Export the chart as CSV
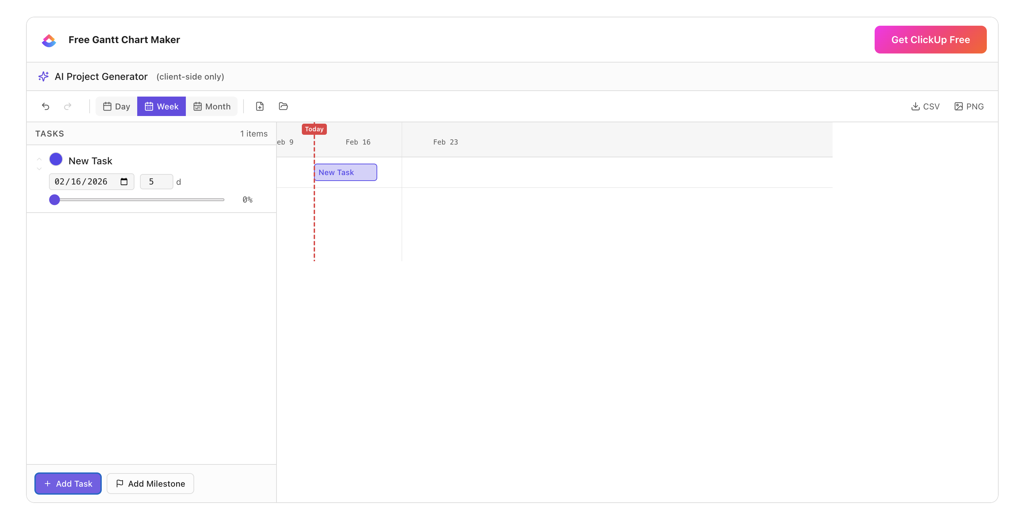This screenshot has height=528, width=1024. click(x=925, y=106)
